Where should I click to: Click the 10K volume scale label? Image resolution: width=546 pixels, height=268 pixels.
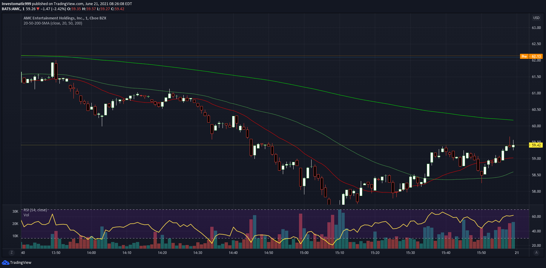15,236
